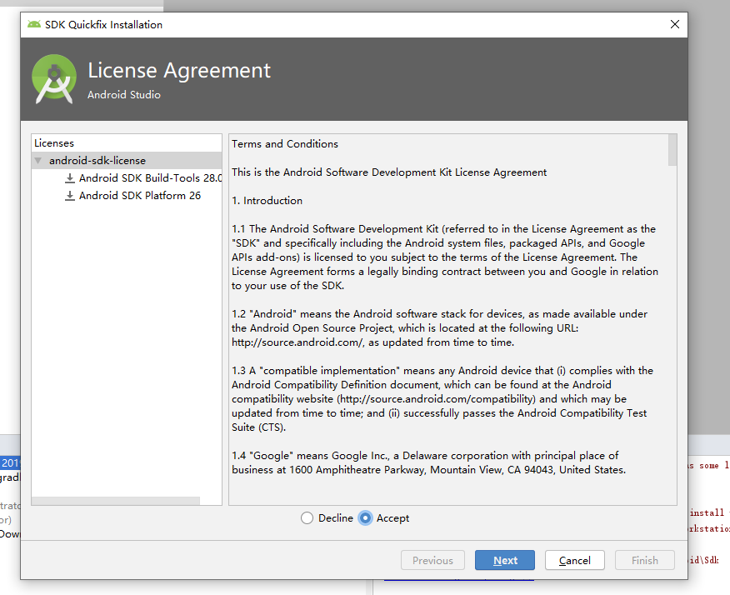
Task: Select the Decline radio button
Action: coord(307,517)
